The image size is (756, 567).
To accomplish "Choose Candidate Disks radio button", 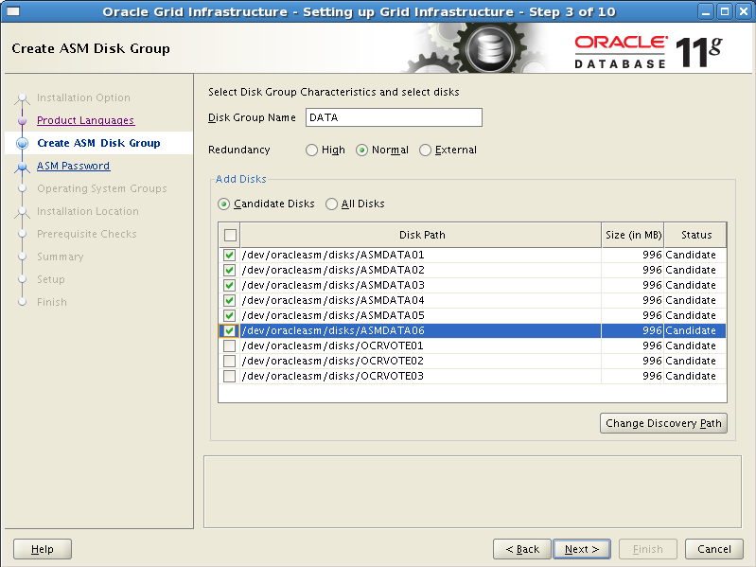I will (x=223, y=204).
